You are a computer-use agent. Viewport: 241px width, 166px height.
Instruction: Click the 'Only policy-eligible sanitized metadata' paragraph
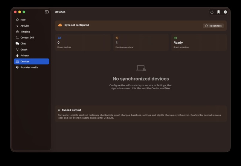pyautogui.click(x=139, y=116)
